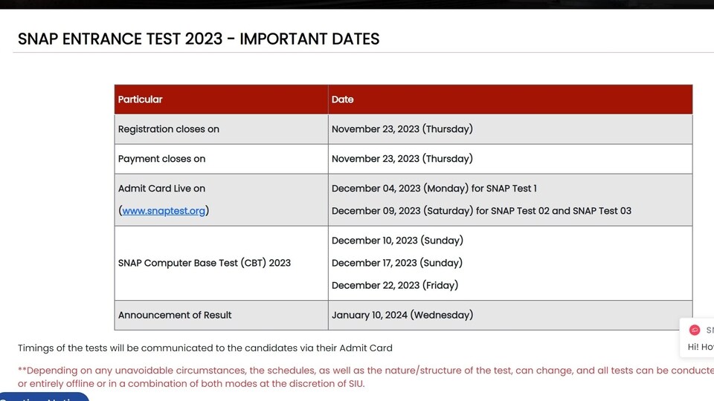Open the www.snaptest.org link
This screenshot has height=401, width=714.
click(x=164, y=211)
